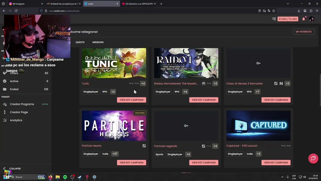Open the My Interests button
The height and width of the screenshot is (181, 321).
(x=303, y=32)
